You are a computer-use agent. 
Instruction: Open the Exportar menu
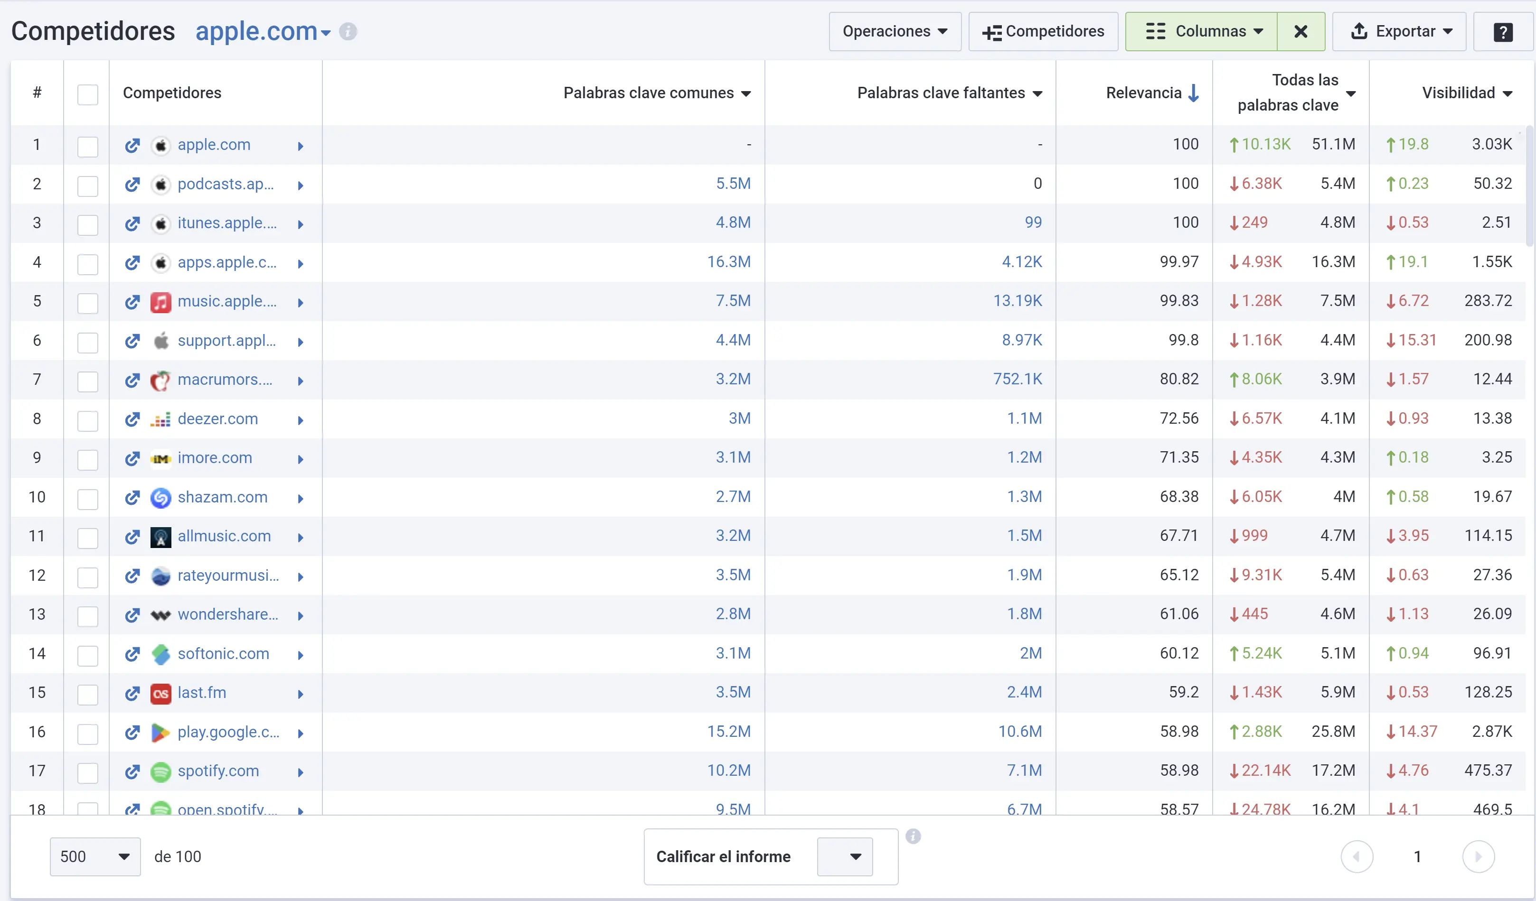(1399, 32)
